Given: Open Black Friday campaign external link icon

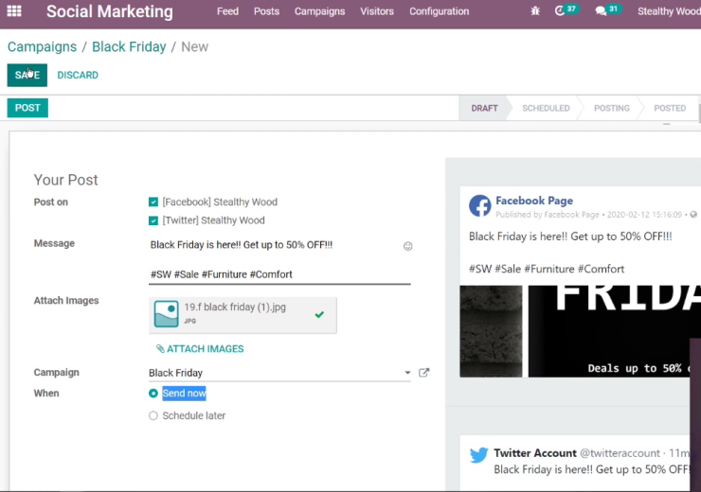Looking at the screenshot, I should [423, 373].
